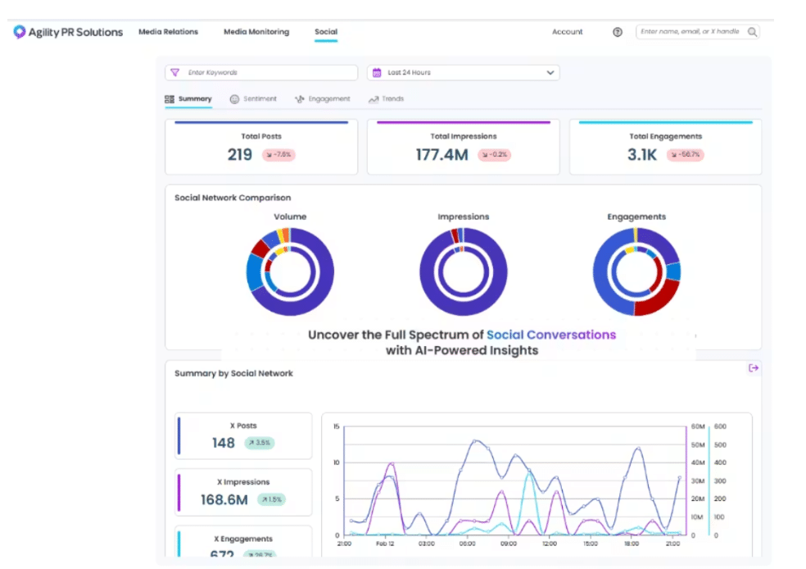Click the -56.7% badge on Total Engagements
The width and height of the screenshot is (806, 569).
pos(686,155)
